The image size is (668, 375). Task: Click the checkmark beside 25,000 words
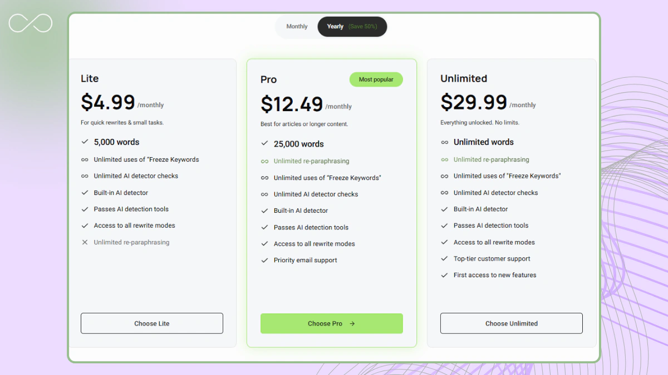(264, 144)
